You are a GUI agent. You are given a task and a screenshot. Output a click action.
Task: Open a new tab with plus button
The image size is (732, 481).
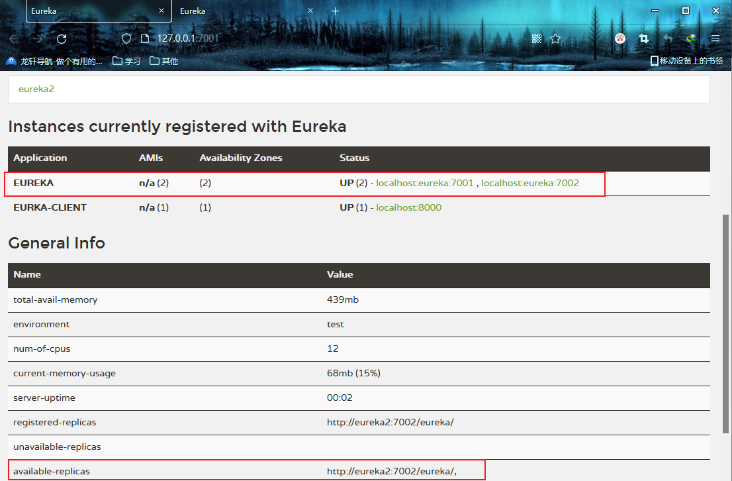pyautogui.click(x=335, y=11)
